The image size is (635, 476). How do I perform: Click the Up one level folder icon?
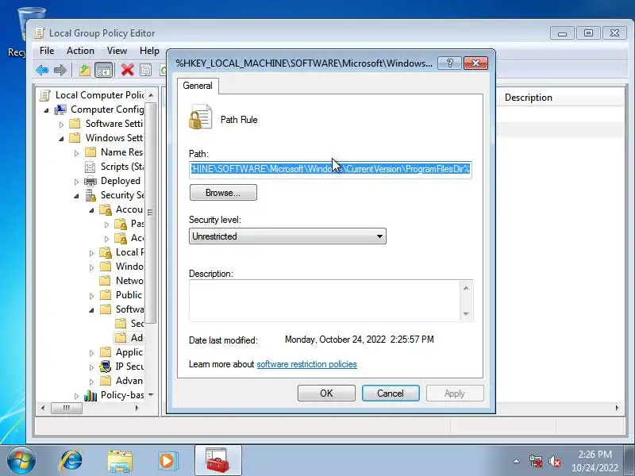(x=85, y=70)
